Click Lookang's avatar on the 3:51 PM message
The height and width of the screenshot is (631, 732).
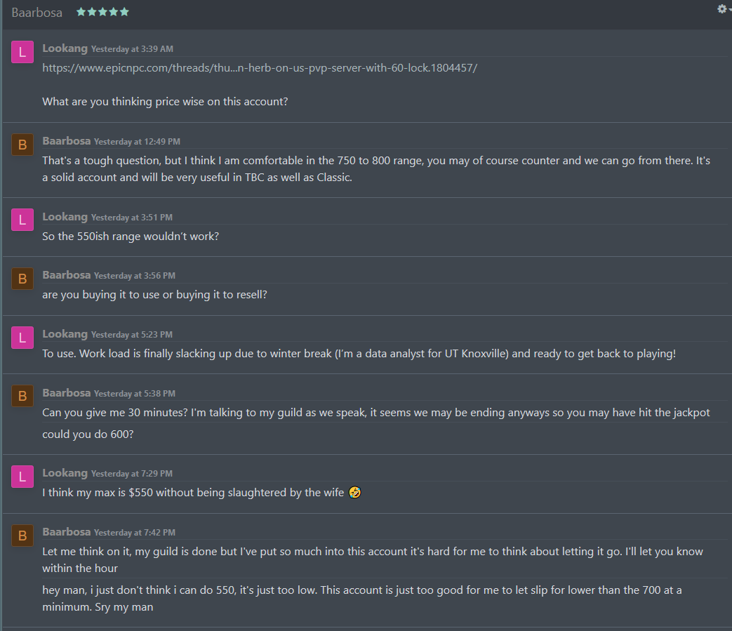pos(22,220)
